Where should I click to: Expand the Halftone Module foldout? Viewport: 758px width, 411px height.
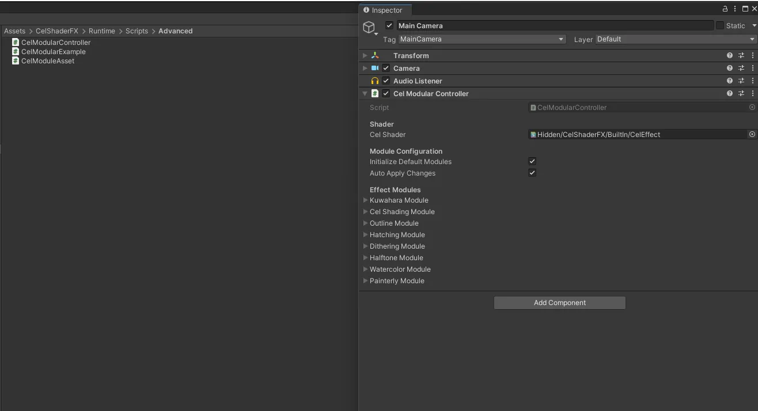365,258
